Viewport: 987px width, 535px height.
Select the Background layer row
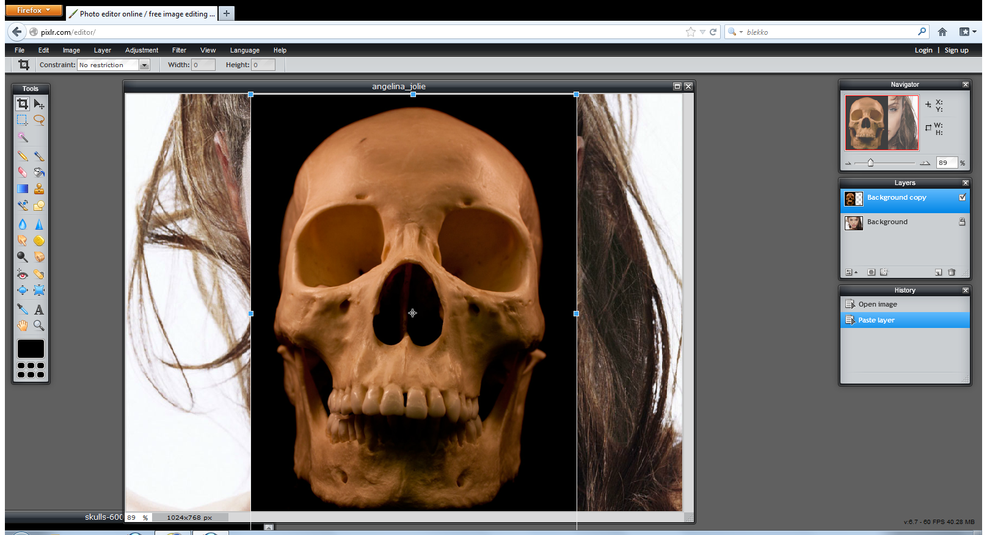coord(905,222)
